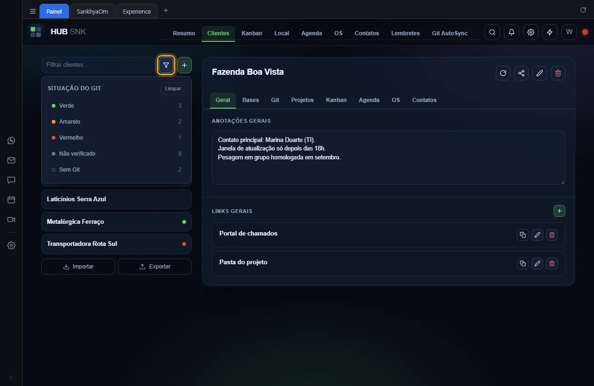The height and width of the screenshot is (386, 594).
Task: Select the client Contatos tab
Action: coord(424,100)
